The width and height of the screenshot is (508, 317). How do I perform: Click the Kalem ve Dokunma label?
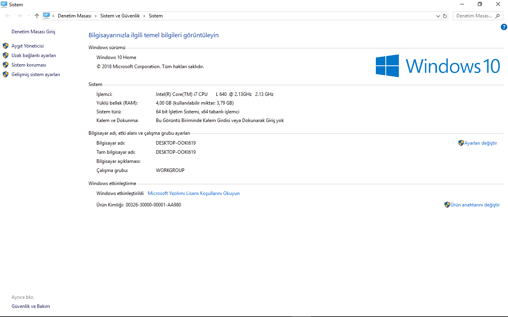[x=117, y=120]
